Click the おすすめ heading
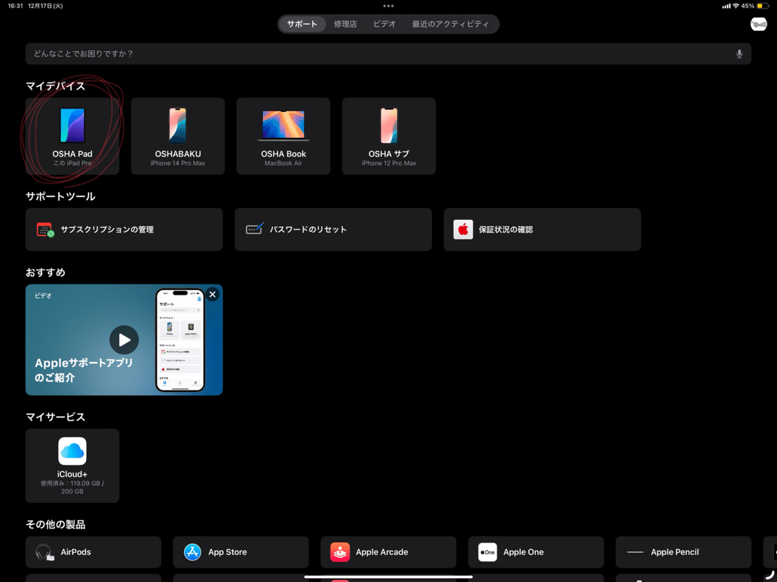The width and height of the screenshot is (777, 582). 45,273
